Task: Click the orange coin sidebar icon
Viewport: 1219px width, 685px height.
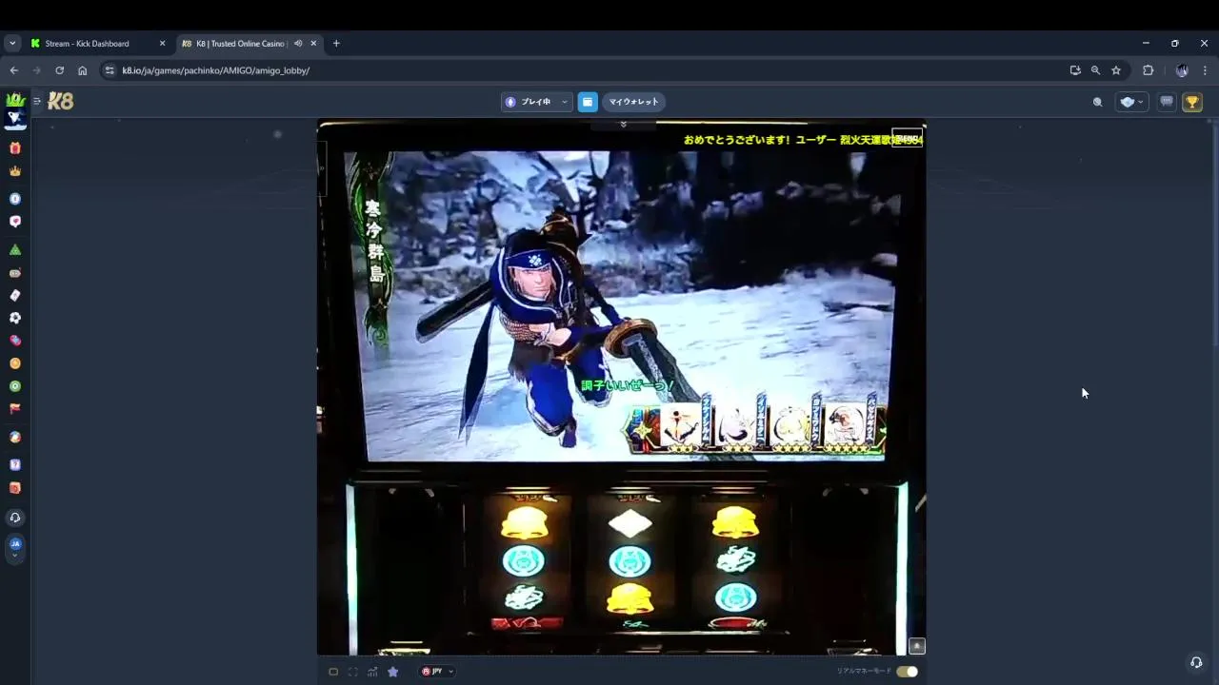Action: [x=15, y=363]
